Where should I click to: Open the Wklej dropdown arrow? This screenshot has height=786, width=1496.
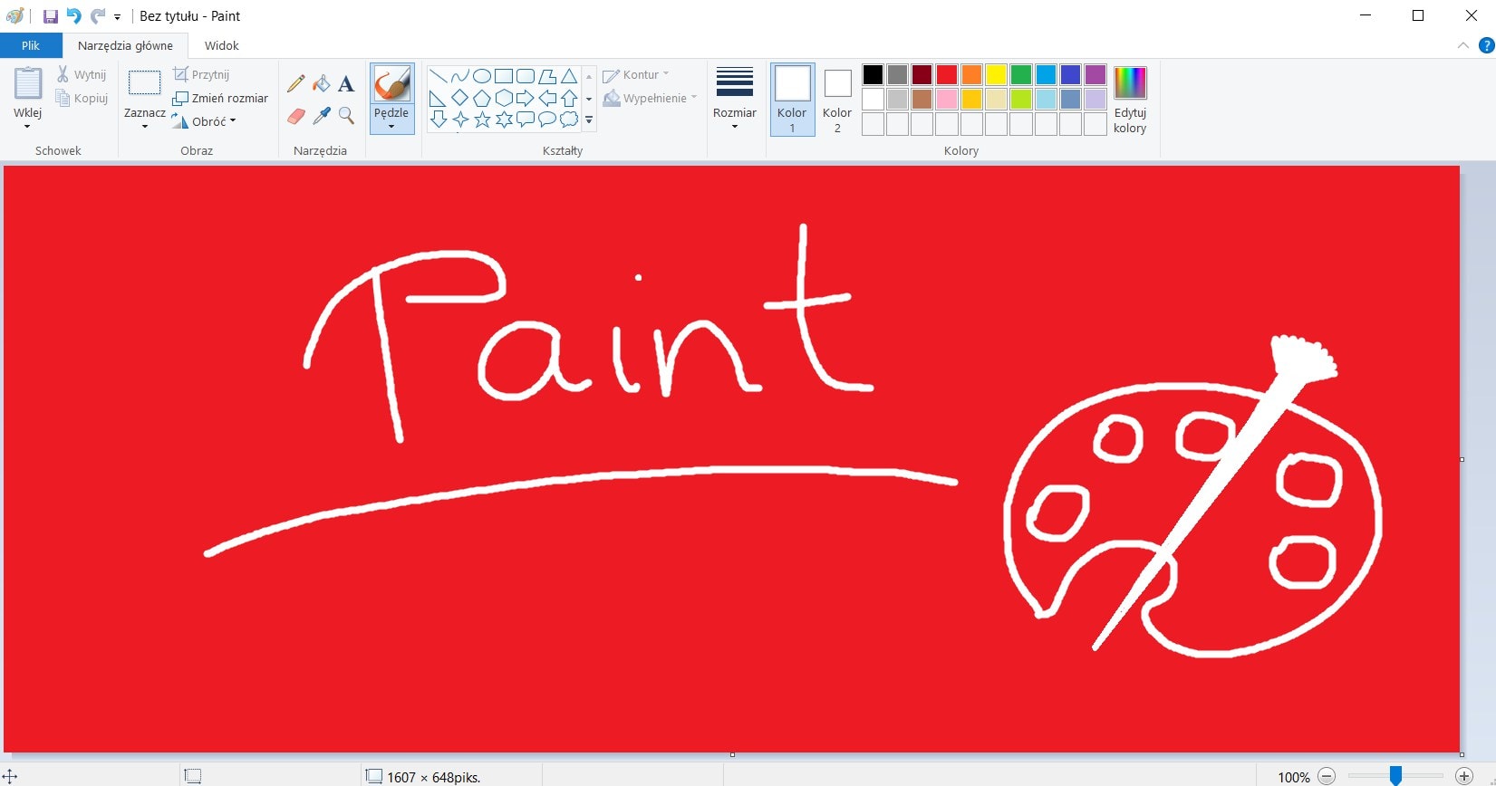(x=27, y=127)
